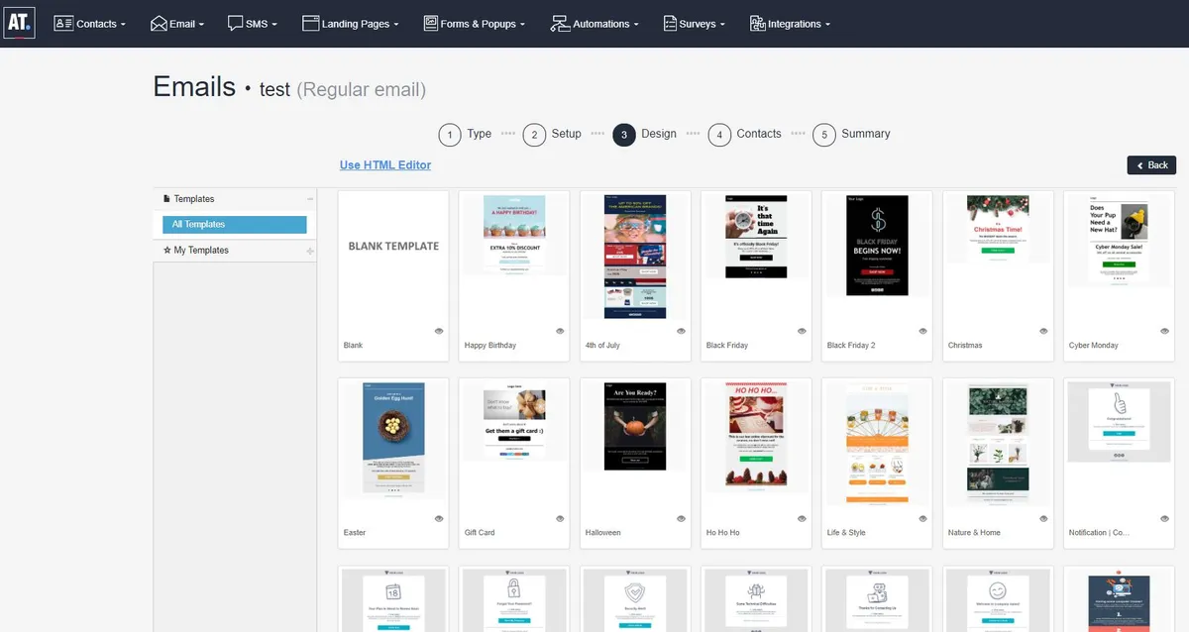This screenshot has width=1189, height=632.
Task: Preview the Halloween template eye icon
Action: coord(681,518)
